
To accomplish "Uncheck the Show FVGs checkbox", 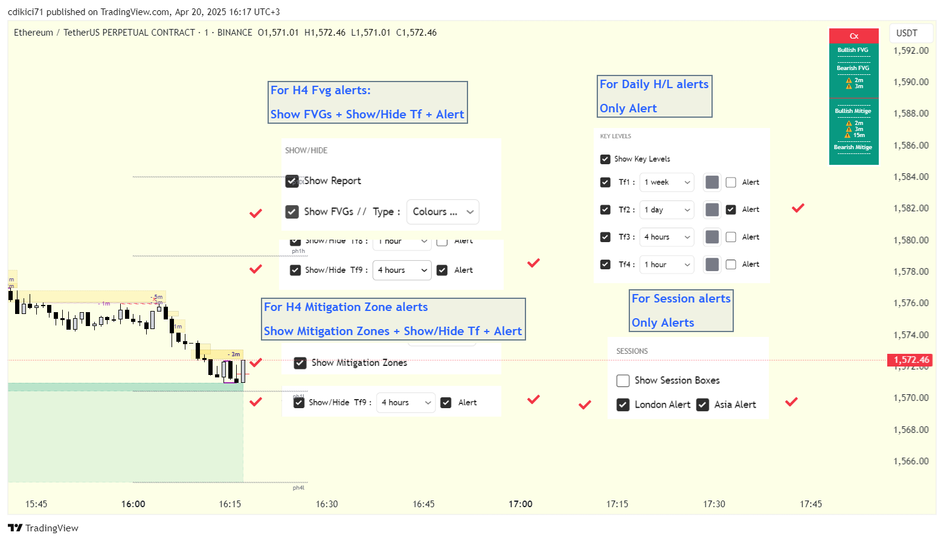I will [x=292, y=212].
